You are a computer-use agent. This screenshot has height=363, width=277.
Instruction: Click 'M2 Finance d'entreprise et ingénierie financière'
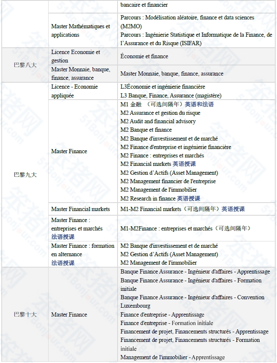[176, 147]
